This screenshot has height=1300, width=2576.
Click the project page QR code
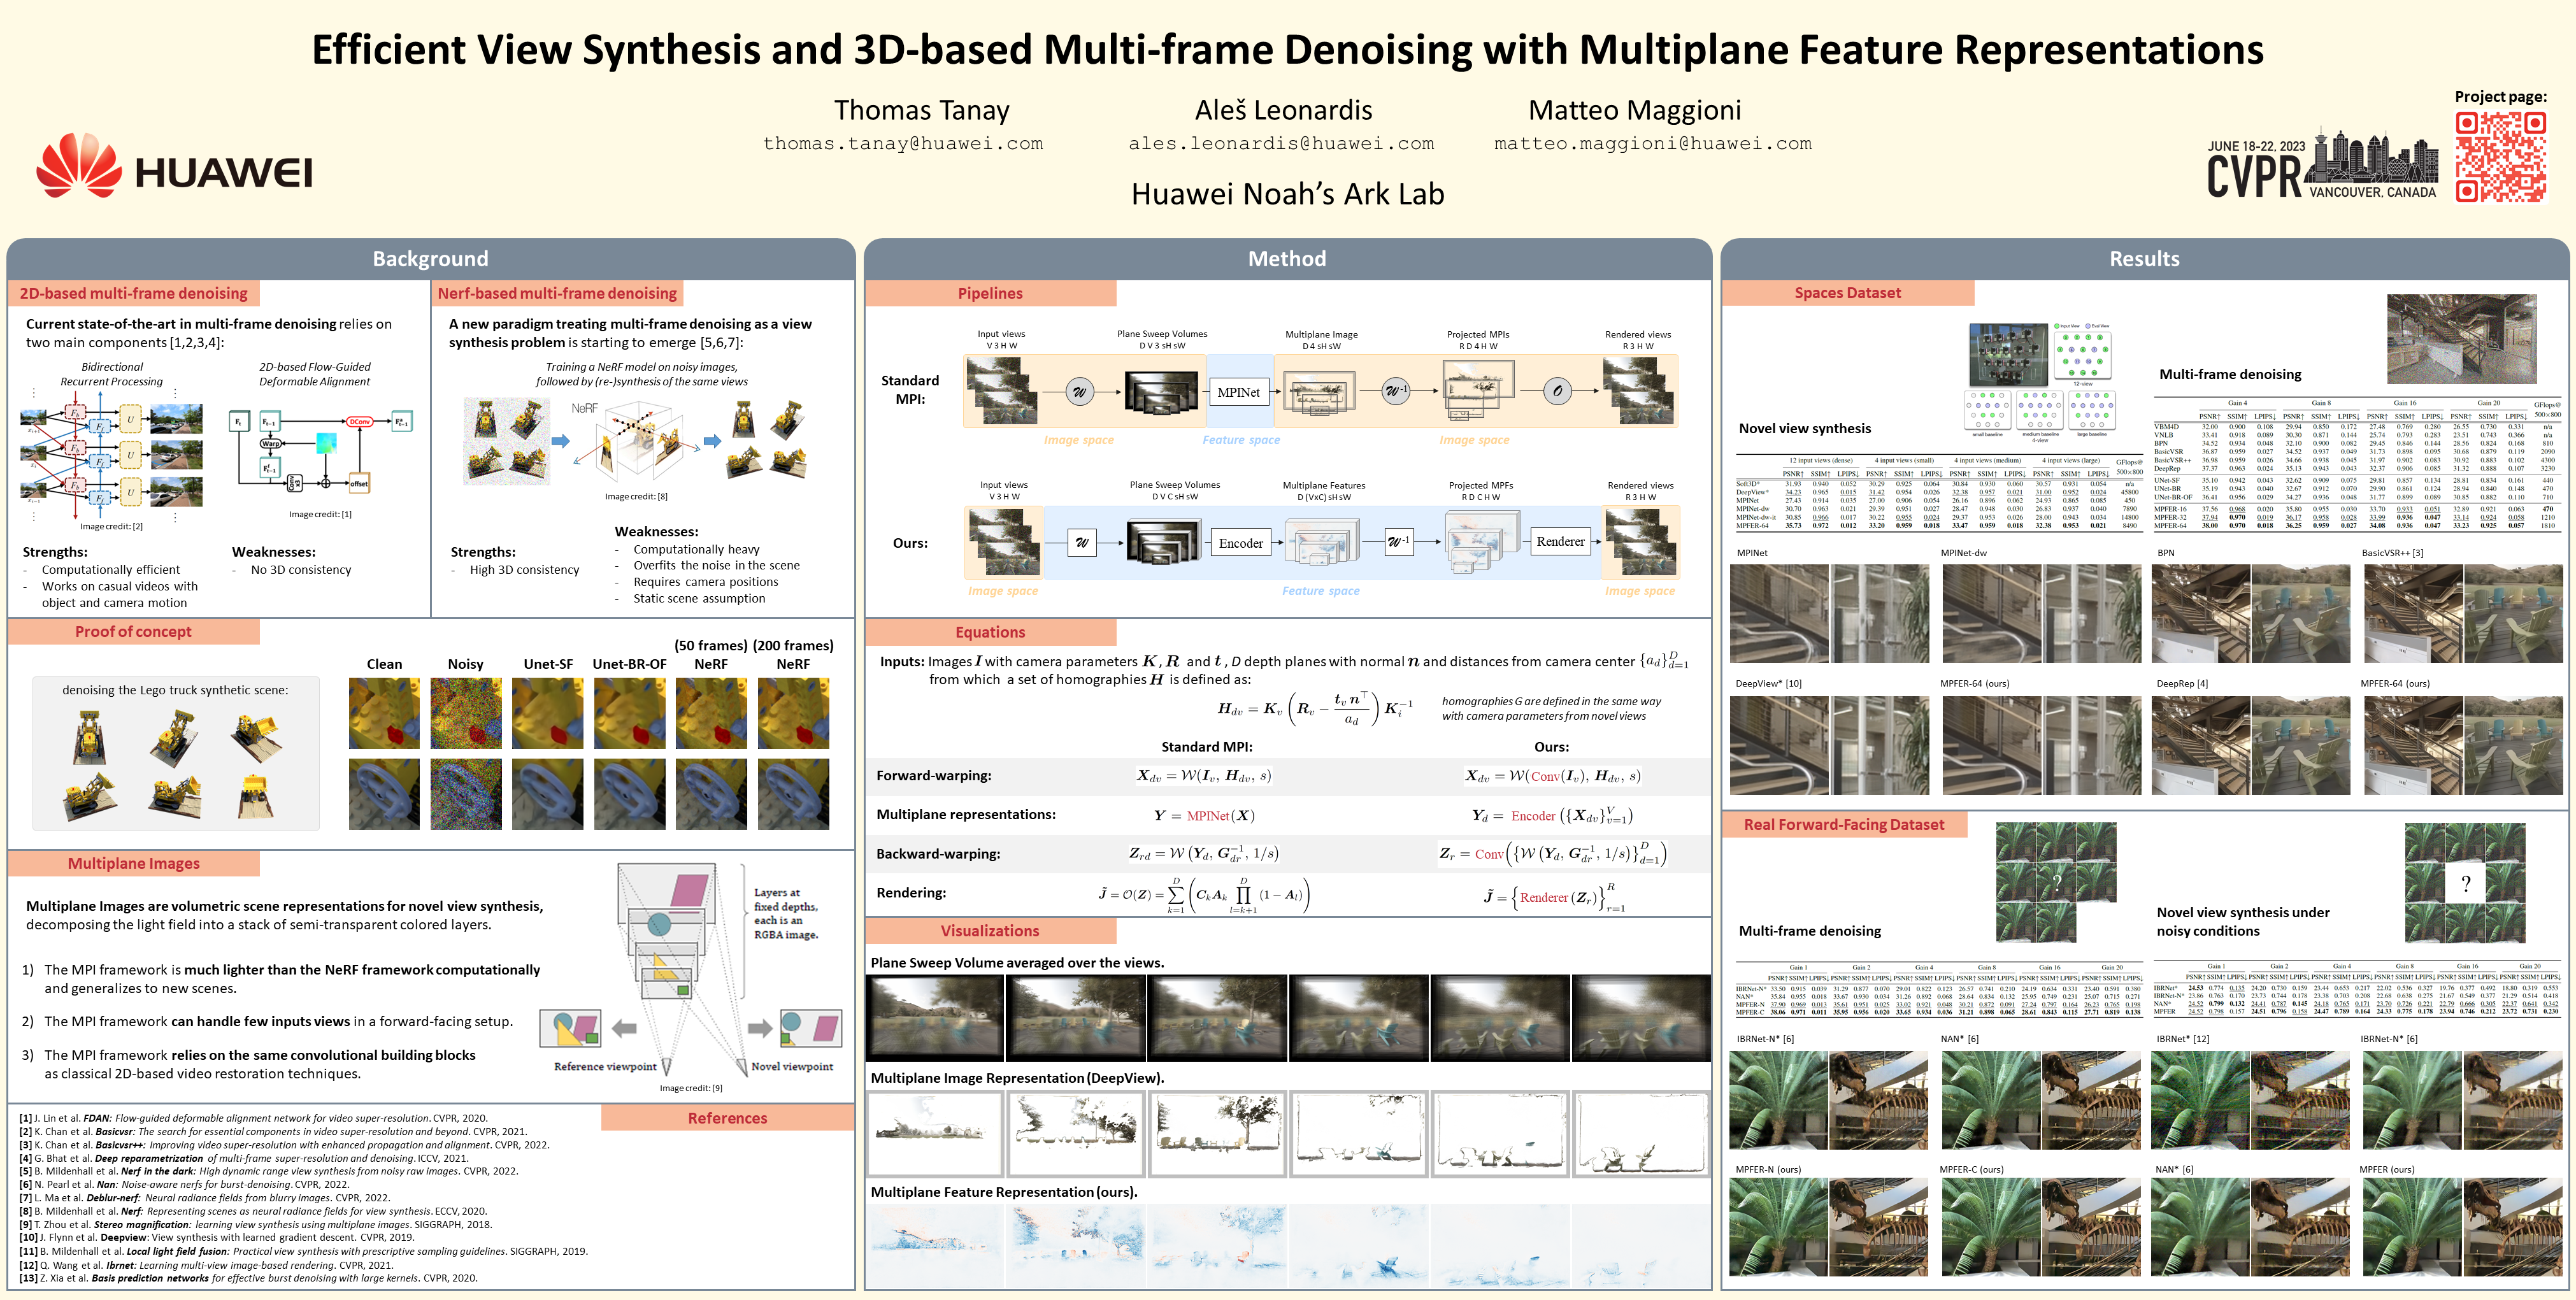(2500, 156)
